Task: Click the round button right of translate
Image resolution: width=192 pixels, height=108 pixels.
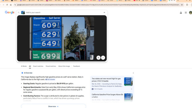Action: pos(103,58)
